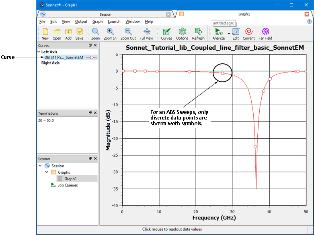Undock the Terminations panel
Image resolution: width=314 pixels, height=235 pixels.
(90, 113)
